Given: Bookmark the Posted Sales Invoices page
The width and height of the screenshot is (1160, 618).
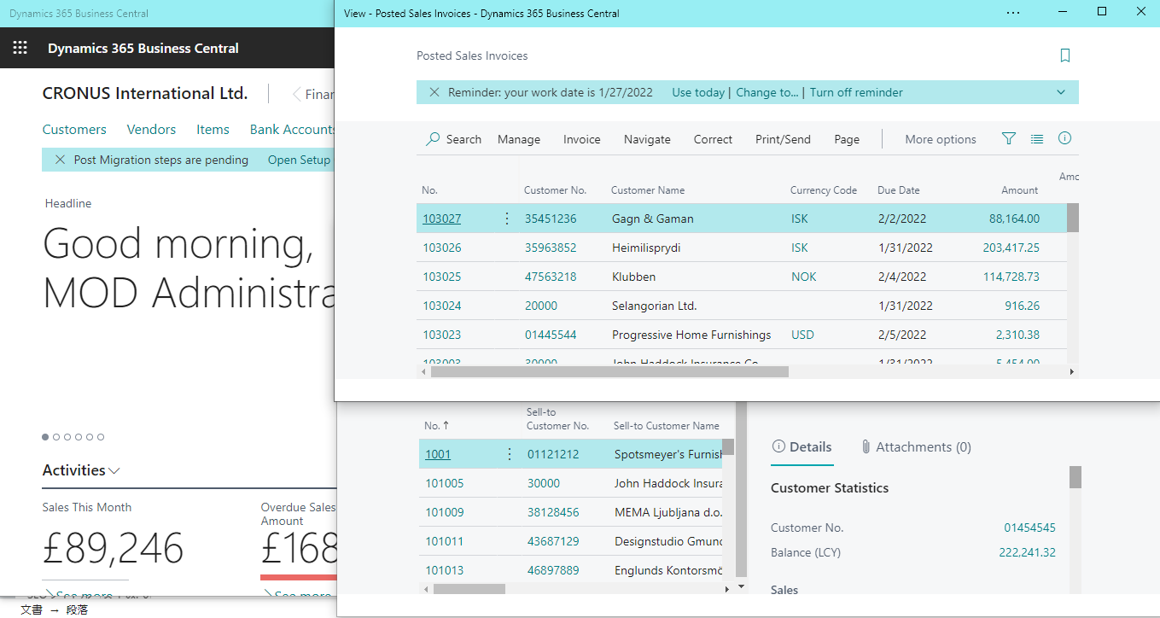Looking at the screenshot, I should click(x=1064, y=55).
